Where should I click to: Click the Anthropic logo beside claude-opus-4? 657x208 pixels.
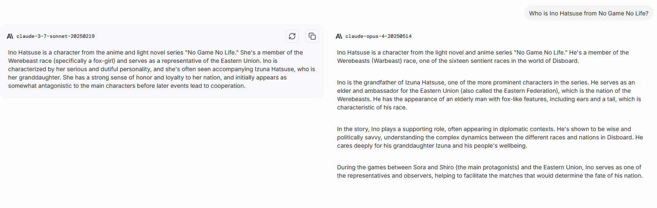[x=339, y=36]
